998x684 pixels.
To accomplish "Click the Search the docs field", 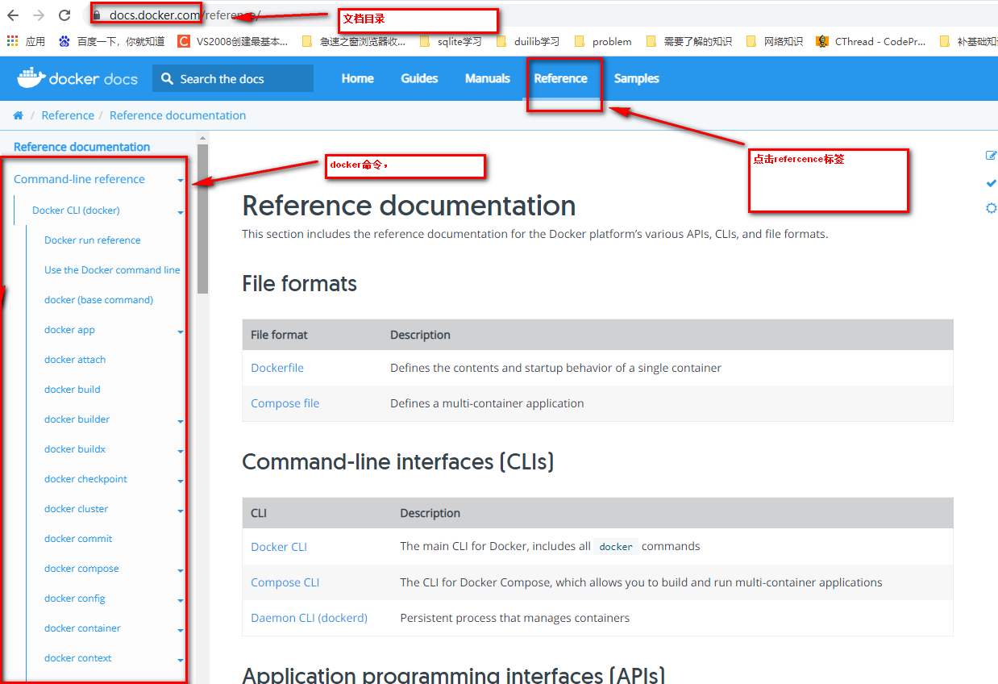I will [x=233, y=78].
